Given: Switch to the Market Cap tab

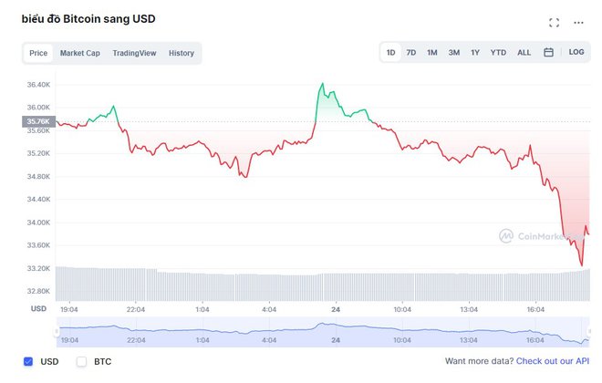Looking at the screenshot, I should point(80,53).
